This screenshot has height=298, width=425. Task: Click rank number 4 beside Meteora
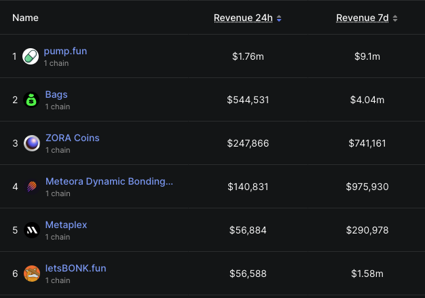[x=15, y=187]
